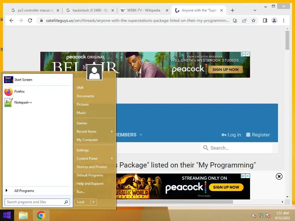Click the Chrome taskbar icon
This screenshot has height=221, width=295.
point(41,215)
